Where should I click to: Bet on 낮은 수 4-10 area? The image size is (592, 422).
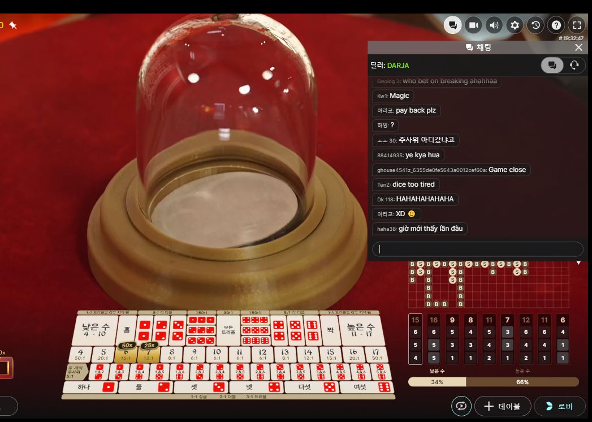tap(95, 330)
